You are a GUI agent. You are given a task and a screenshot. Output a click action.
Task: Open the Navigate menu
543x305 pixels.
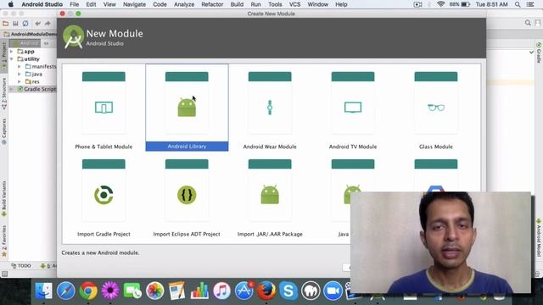(x=134, y=4)
